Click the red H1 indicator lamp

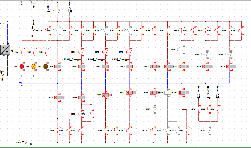click(22, 66)
